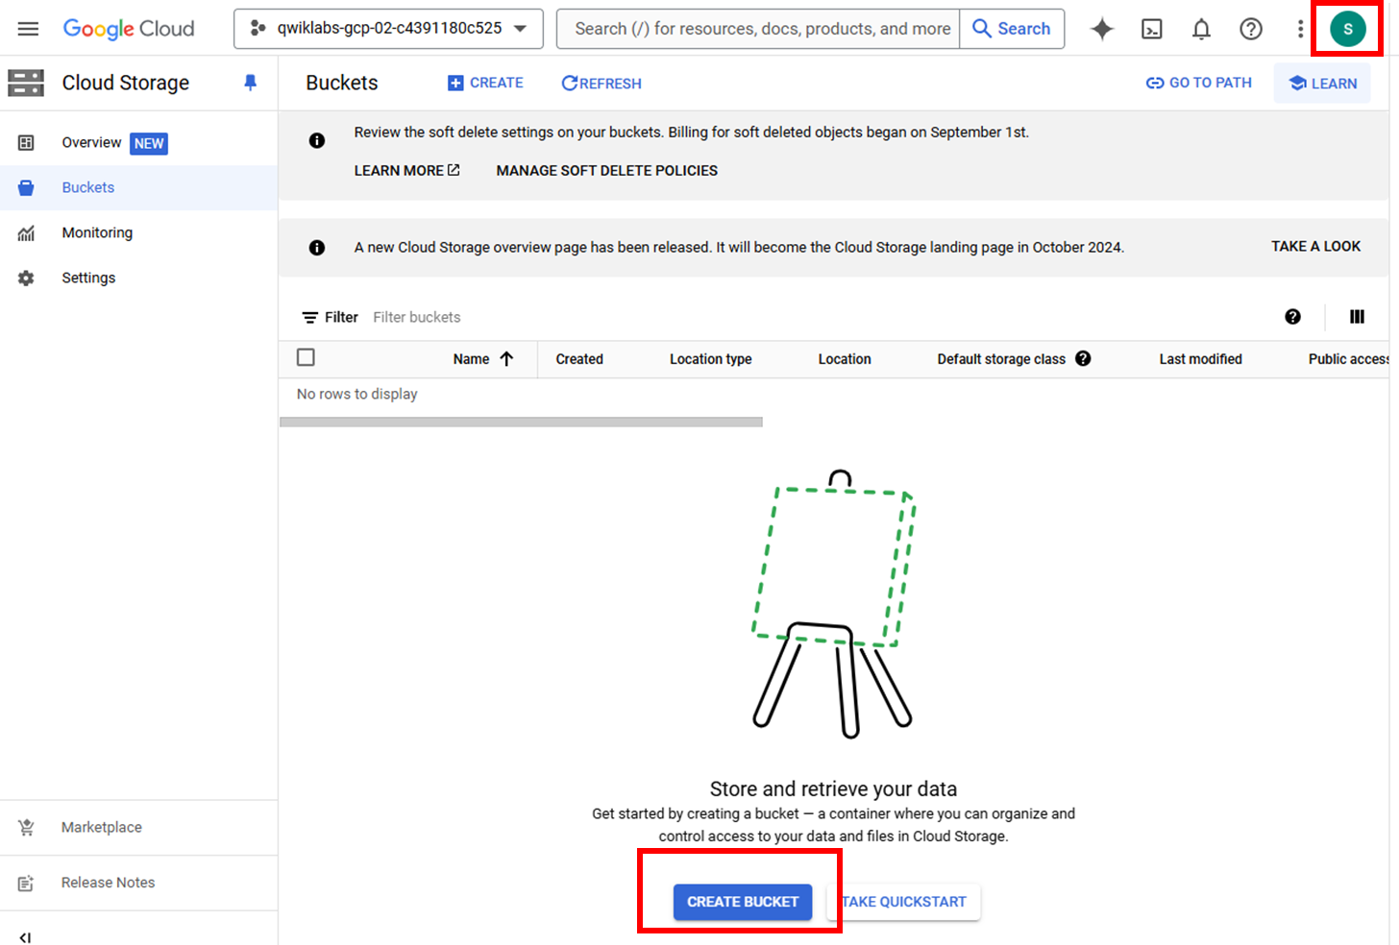Sort by Name using the arrow icon
The width and height of the screenshot is (1399, 945).
click(506, 358)
